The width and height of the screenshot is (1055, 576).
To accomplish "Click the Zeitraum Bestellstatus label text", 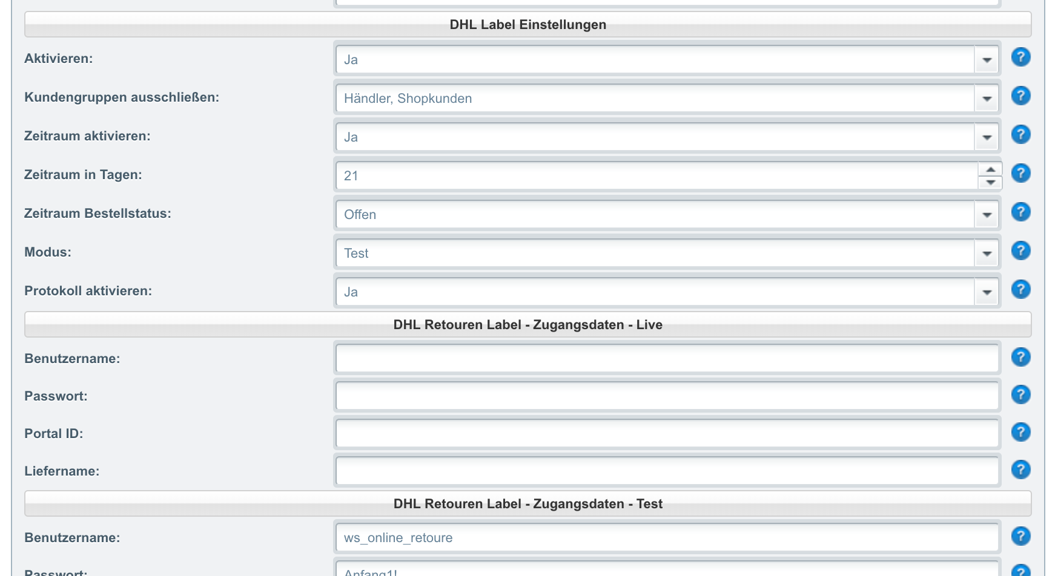I will click(98, 214).
